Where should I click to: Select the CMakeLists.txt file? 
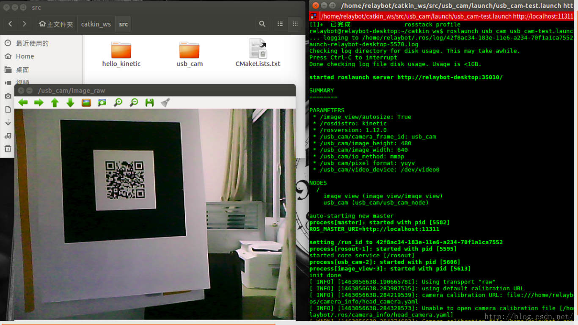[x=258, y=53]
